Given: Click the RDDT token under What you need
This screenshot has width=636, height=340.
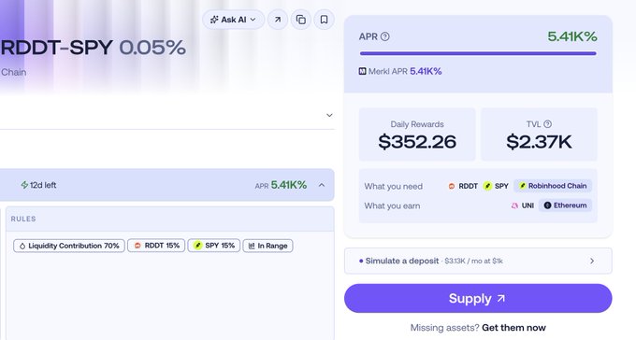Looking at the screenshot, I should 463,186.
